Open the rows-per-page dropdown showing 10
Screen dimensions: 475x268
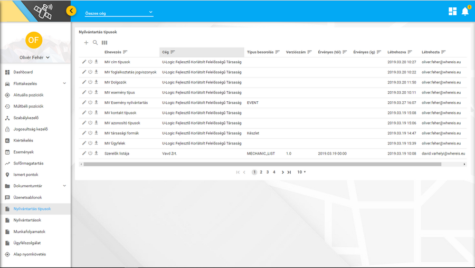coord(301,172)
